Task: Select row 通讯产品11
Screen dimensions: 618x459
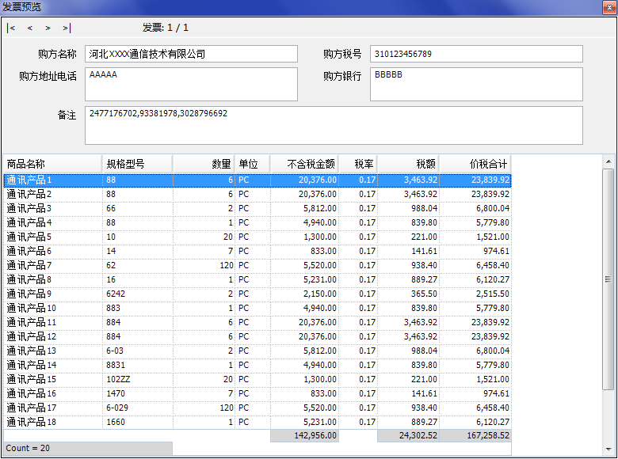Action: [x=257, y=322]
